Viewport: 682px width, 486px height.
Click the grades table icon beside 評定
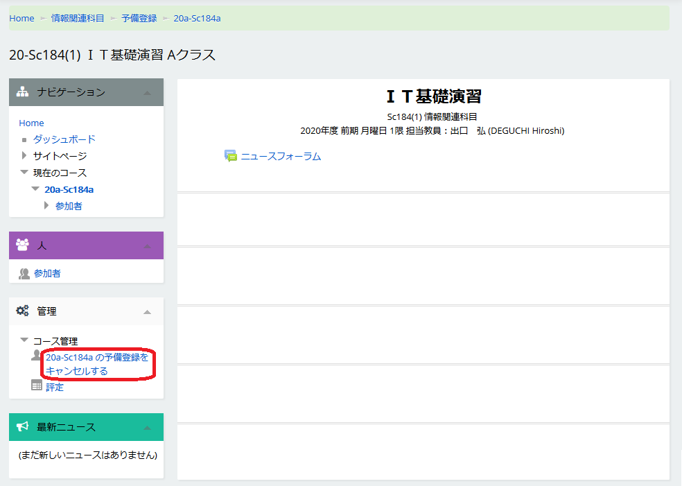pyautogui.click(x=37, y=385)
